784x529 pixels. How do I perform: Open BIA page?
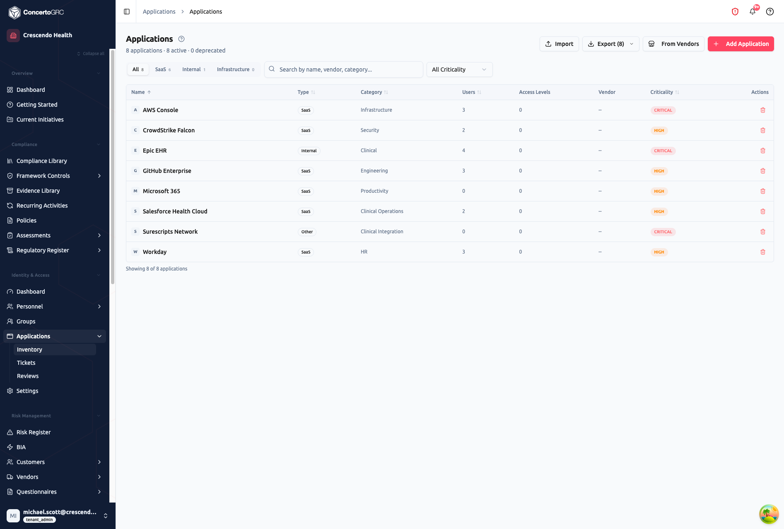click(x=55, y=447)
